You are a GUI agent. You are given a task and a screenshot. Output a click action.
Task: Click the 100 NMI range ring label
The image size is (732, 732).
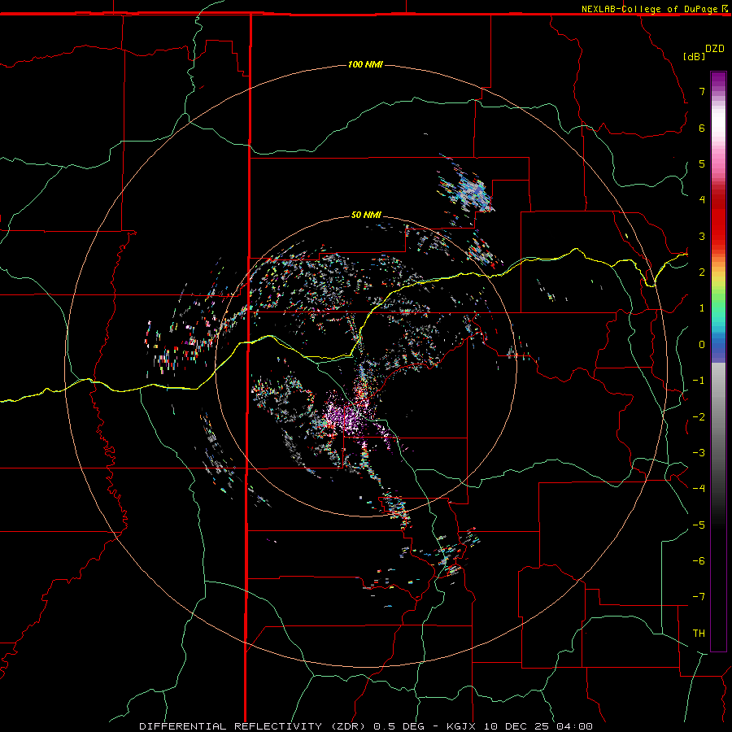(x=365, y=64)
